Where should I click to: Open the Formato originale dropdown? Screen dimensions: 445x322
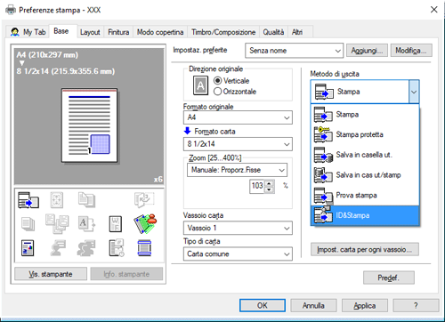pos(238,117)
